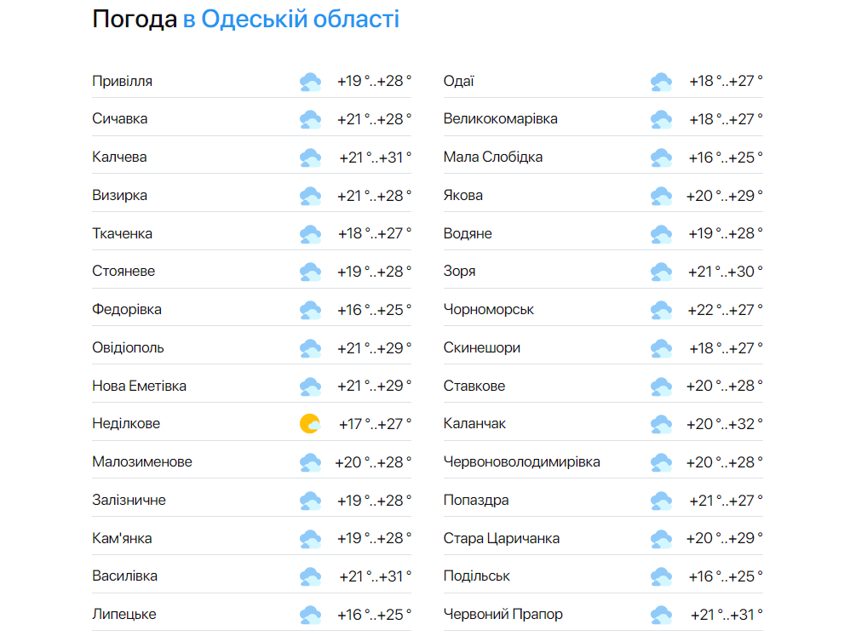Select the sun and cloud icon for Неділкове
The width and height of the screenshot is (850, 636).
[310, 423]
